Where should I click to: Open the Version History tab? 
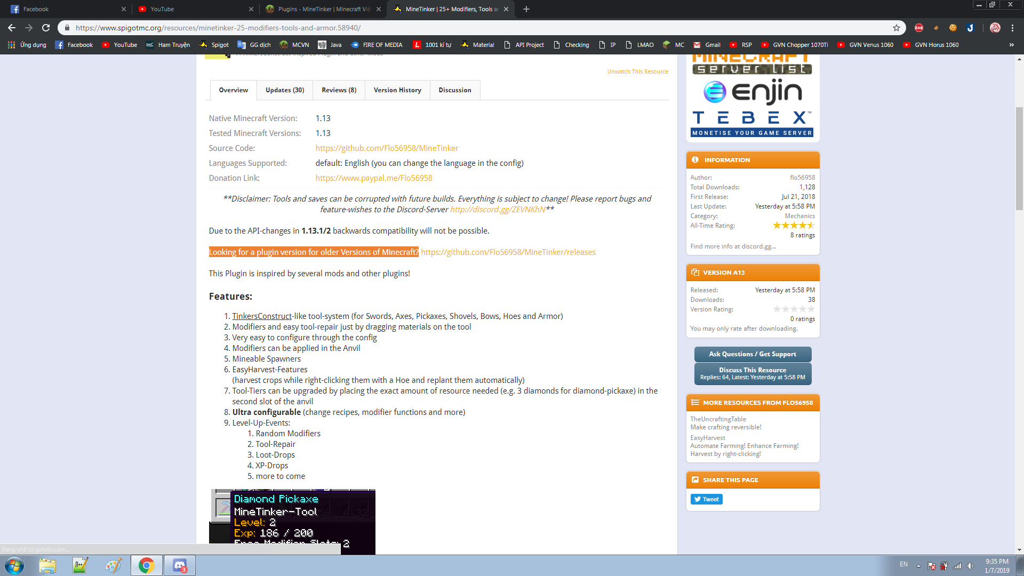[397, 90]
